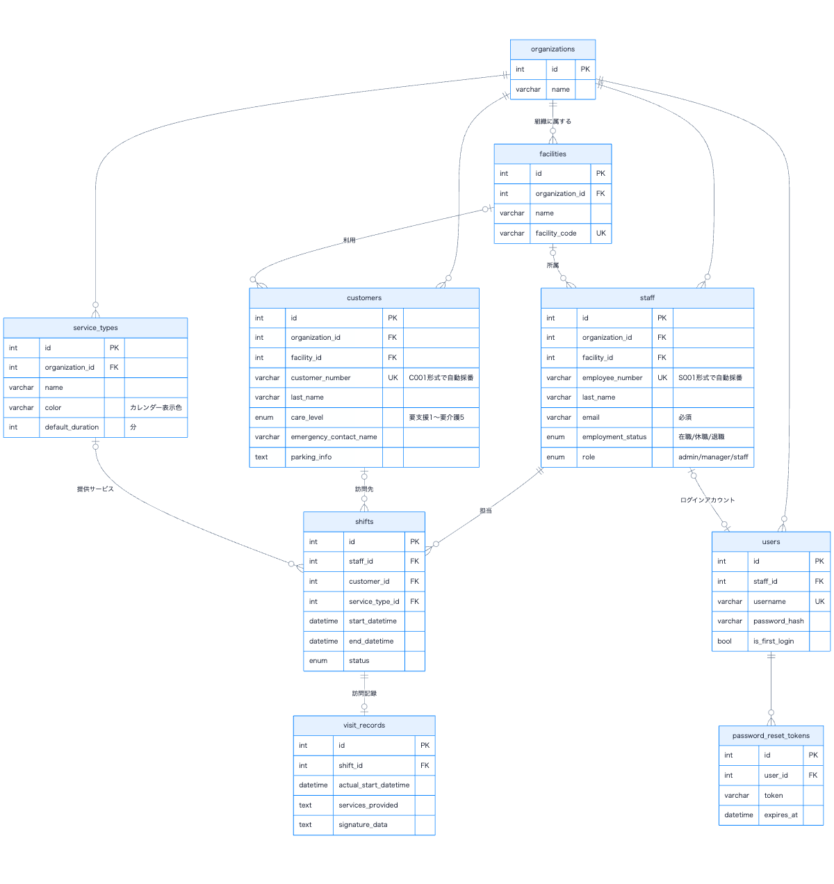834x884 pixels.
Task: Select the signature_data cell
Action: pos(374,825)
